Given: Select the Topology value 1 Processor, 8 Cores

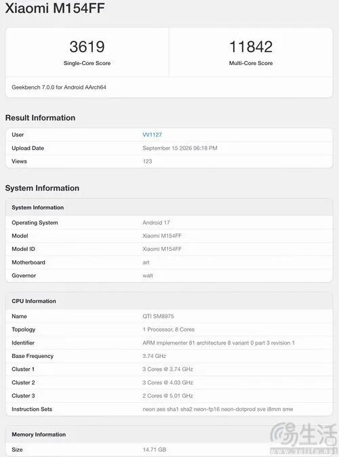Looking at the screenshot, I should [x=168, y=330].
